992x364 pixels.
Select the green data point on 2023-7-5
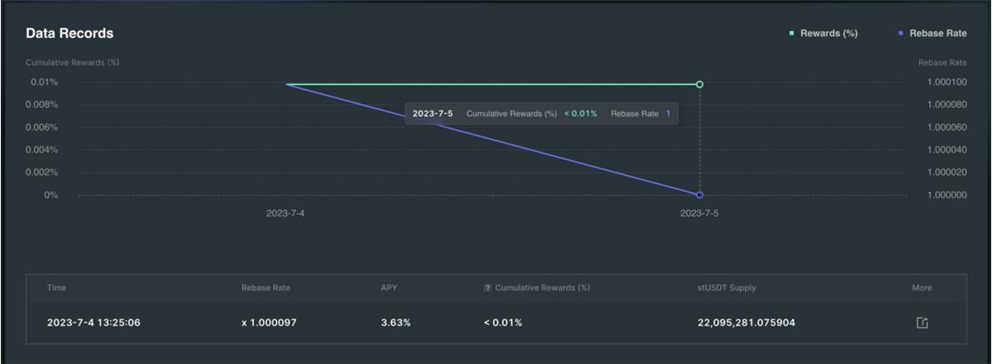coord(699,84)
